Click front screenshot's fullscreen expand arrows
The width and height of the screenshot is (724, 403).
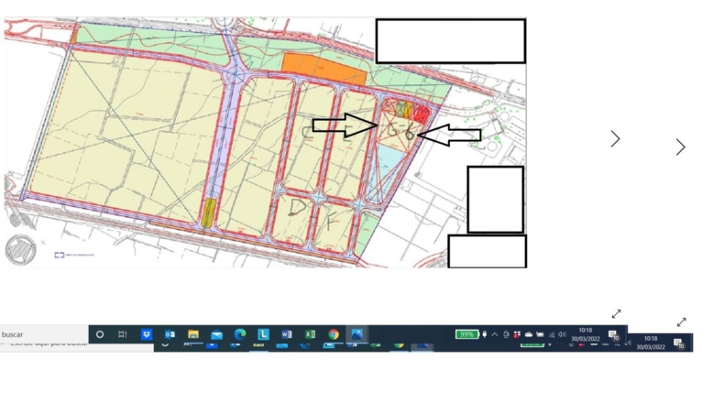[617, 314]
